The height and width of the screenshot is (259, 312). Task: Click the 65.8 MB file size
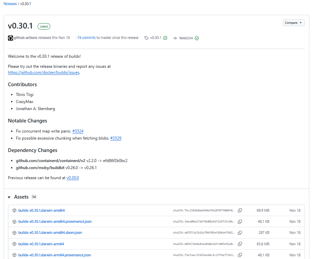(263, 244)
